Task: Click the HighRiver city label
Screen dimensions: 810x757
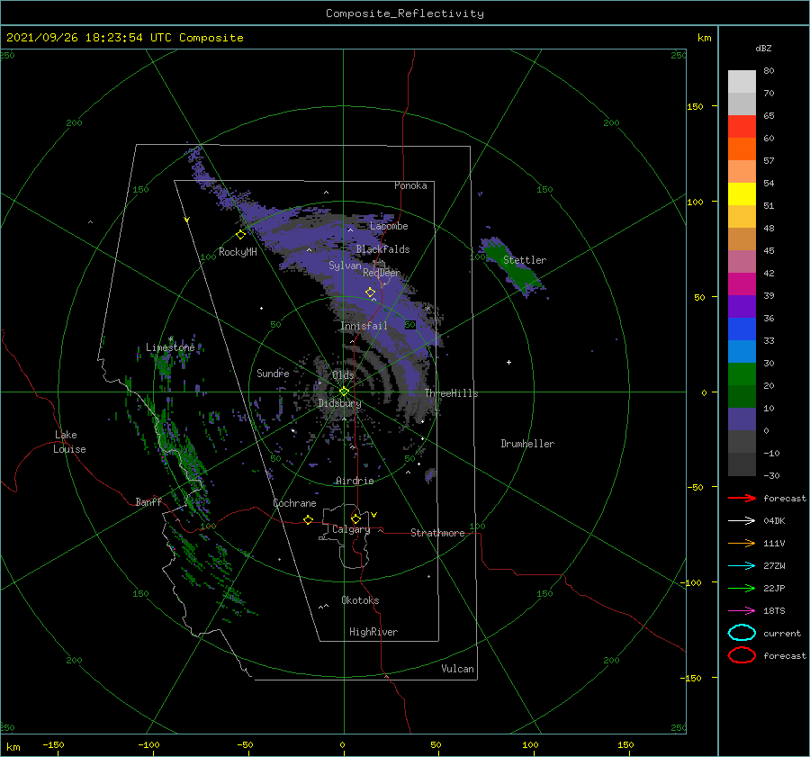Action: click(373, 632)
